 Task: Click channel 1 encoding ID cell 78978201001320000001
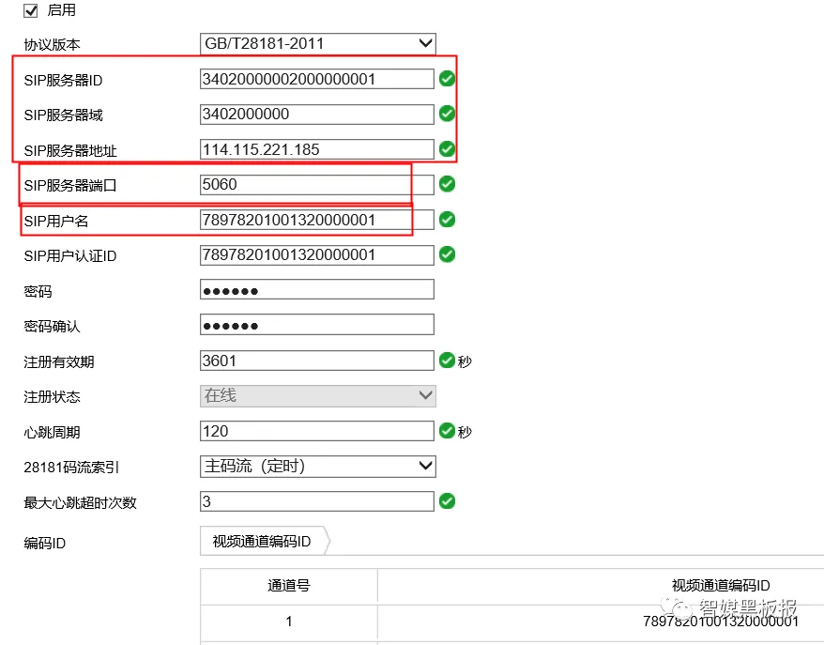pos(721,622)
